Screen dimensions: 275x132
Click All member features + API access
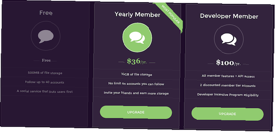(228, 76)
